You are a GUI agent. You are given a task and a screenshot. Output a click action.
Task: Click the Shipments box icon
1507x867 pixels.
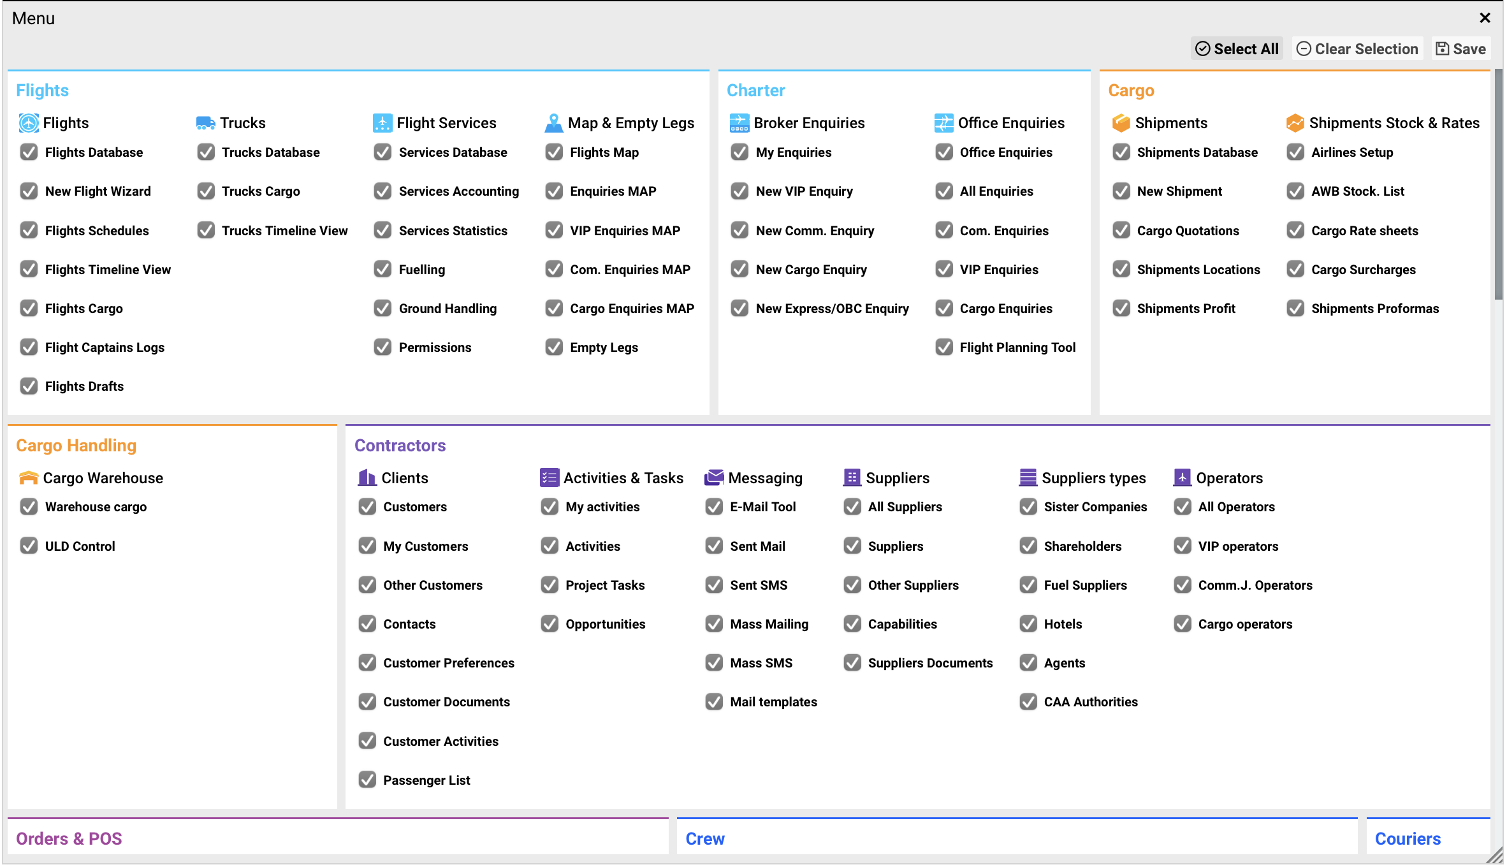coord(1121,123)
